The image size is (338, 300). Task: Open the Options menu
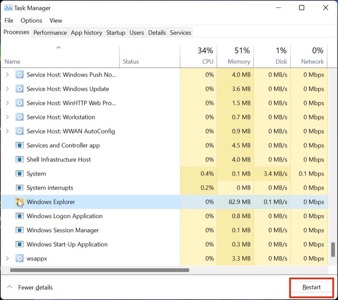click(31, 20)
